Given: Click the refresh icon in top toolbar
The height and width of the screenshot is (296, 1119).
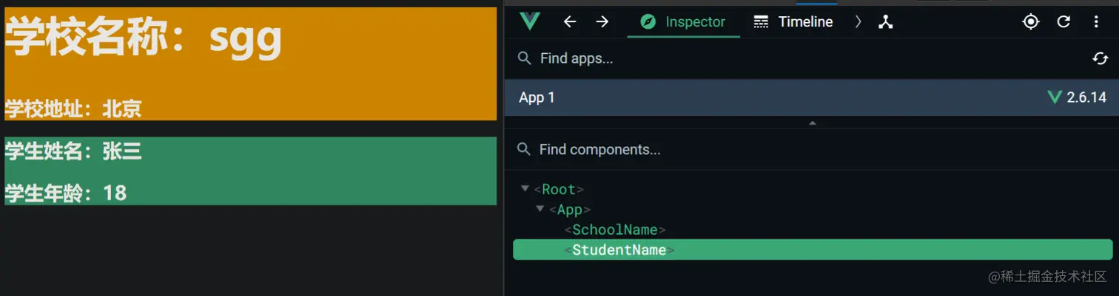Looking at the screenshot, I should click(1063, 21).
